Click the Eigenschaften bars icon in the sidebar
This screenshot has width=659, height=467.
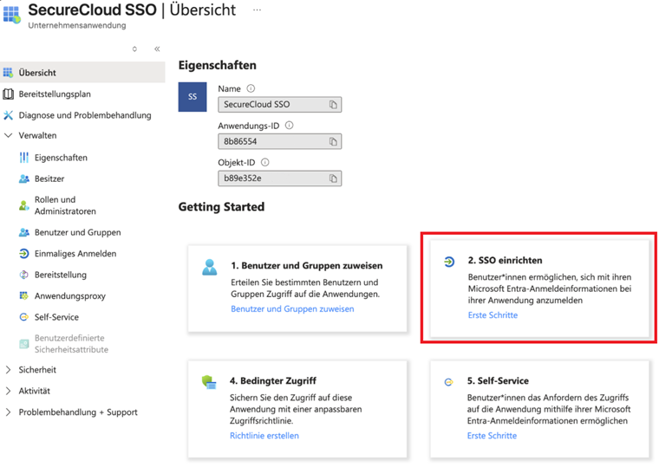(x=24, y=158)
